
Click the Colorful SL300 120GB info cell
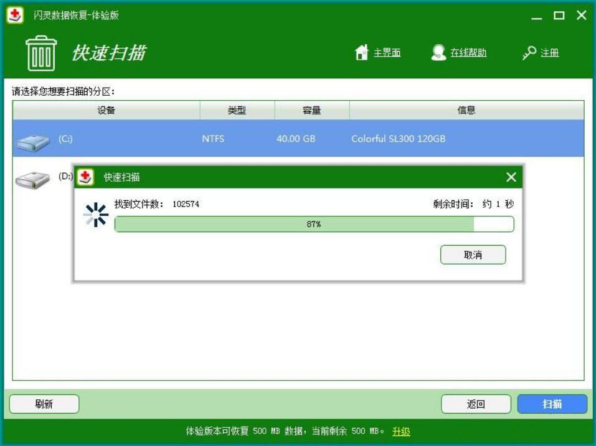pyautogui.click(x=398, y=139)
